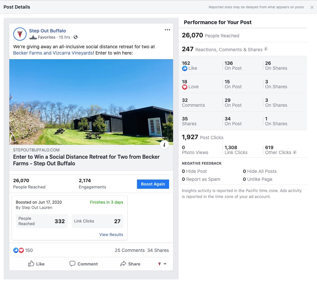Click the public globe privacy icon

coord(76,37)
